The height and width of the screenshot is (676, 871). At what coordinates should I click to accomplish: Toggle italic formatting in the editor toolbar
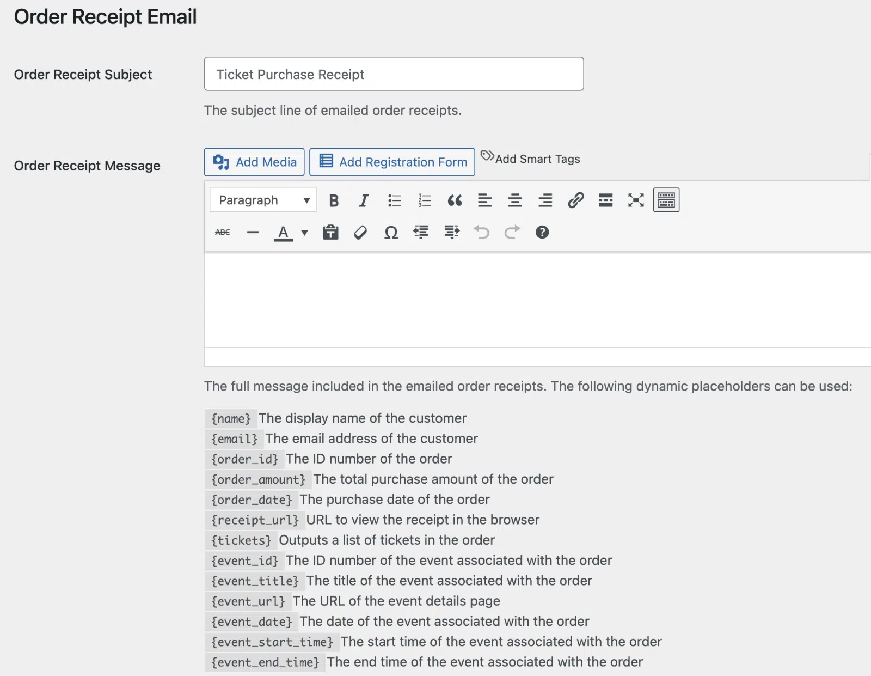coord(364,200)
